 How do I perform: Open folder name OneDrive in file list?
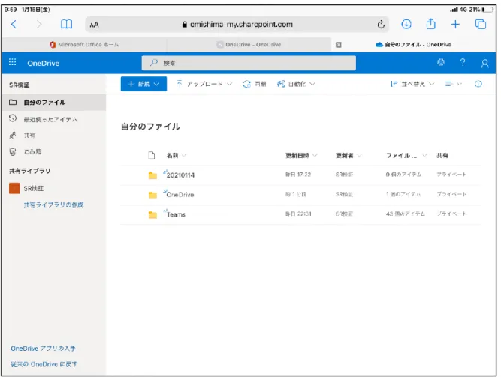click(180, 195)
